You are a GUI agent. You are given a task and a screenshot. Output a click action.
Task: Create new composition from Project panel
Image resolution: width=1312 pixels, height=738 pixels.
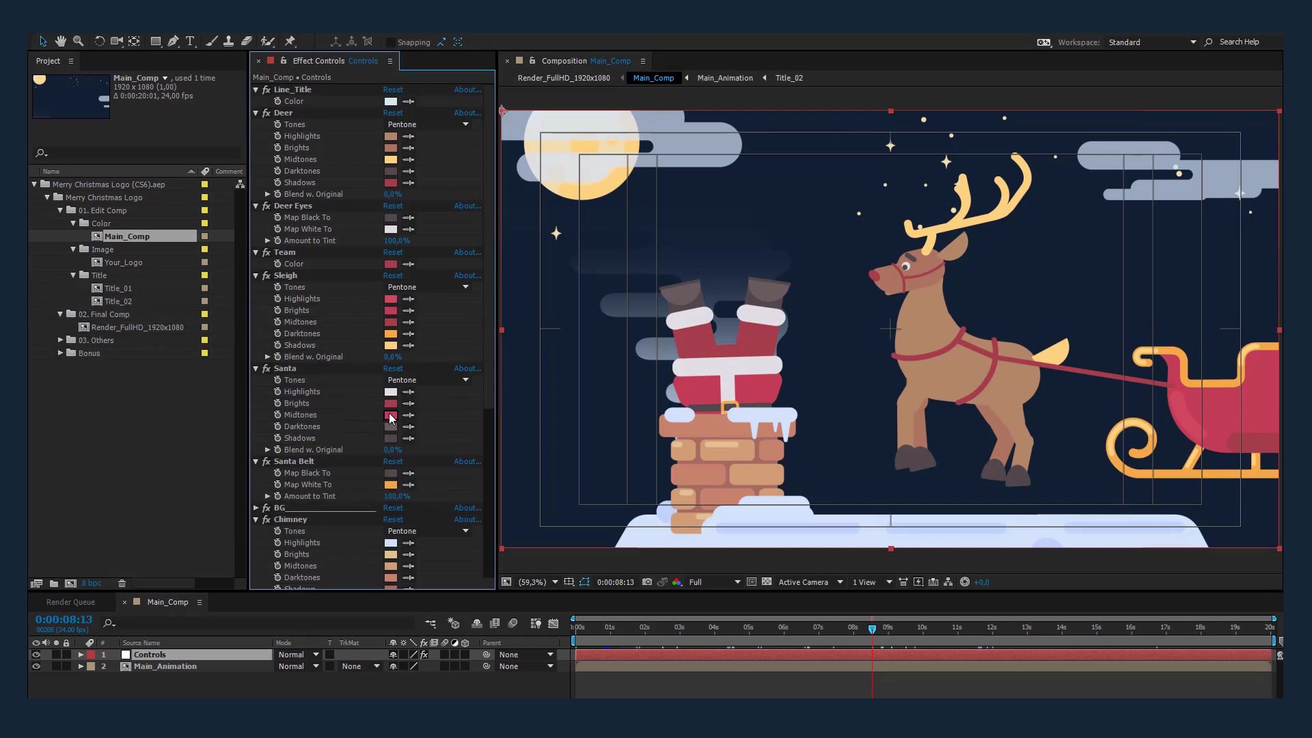(70, 584)
